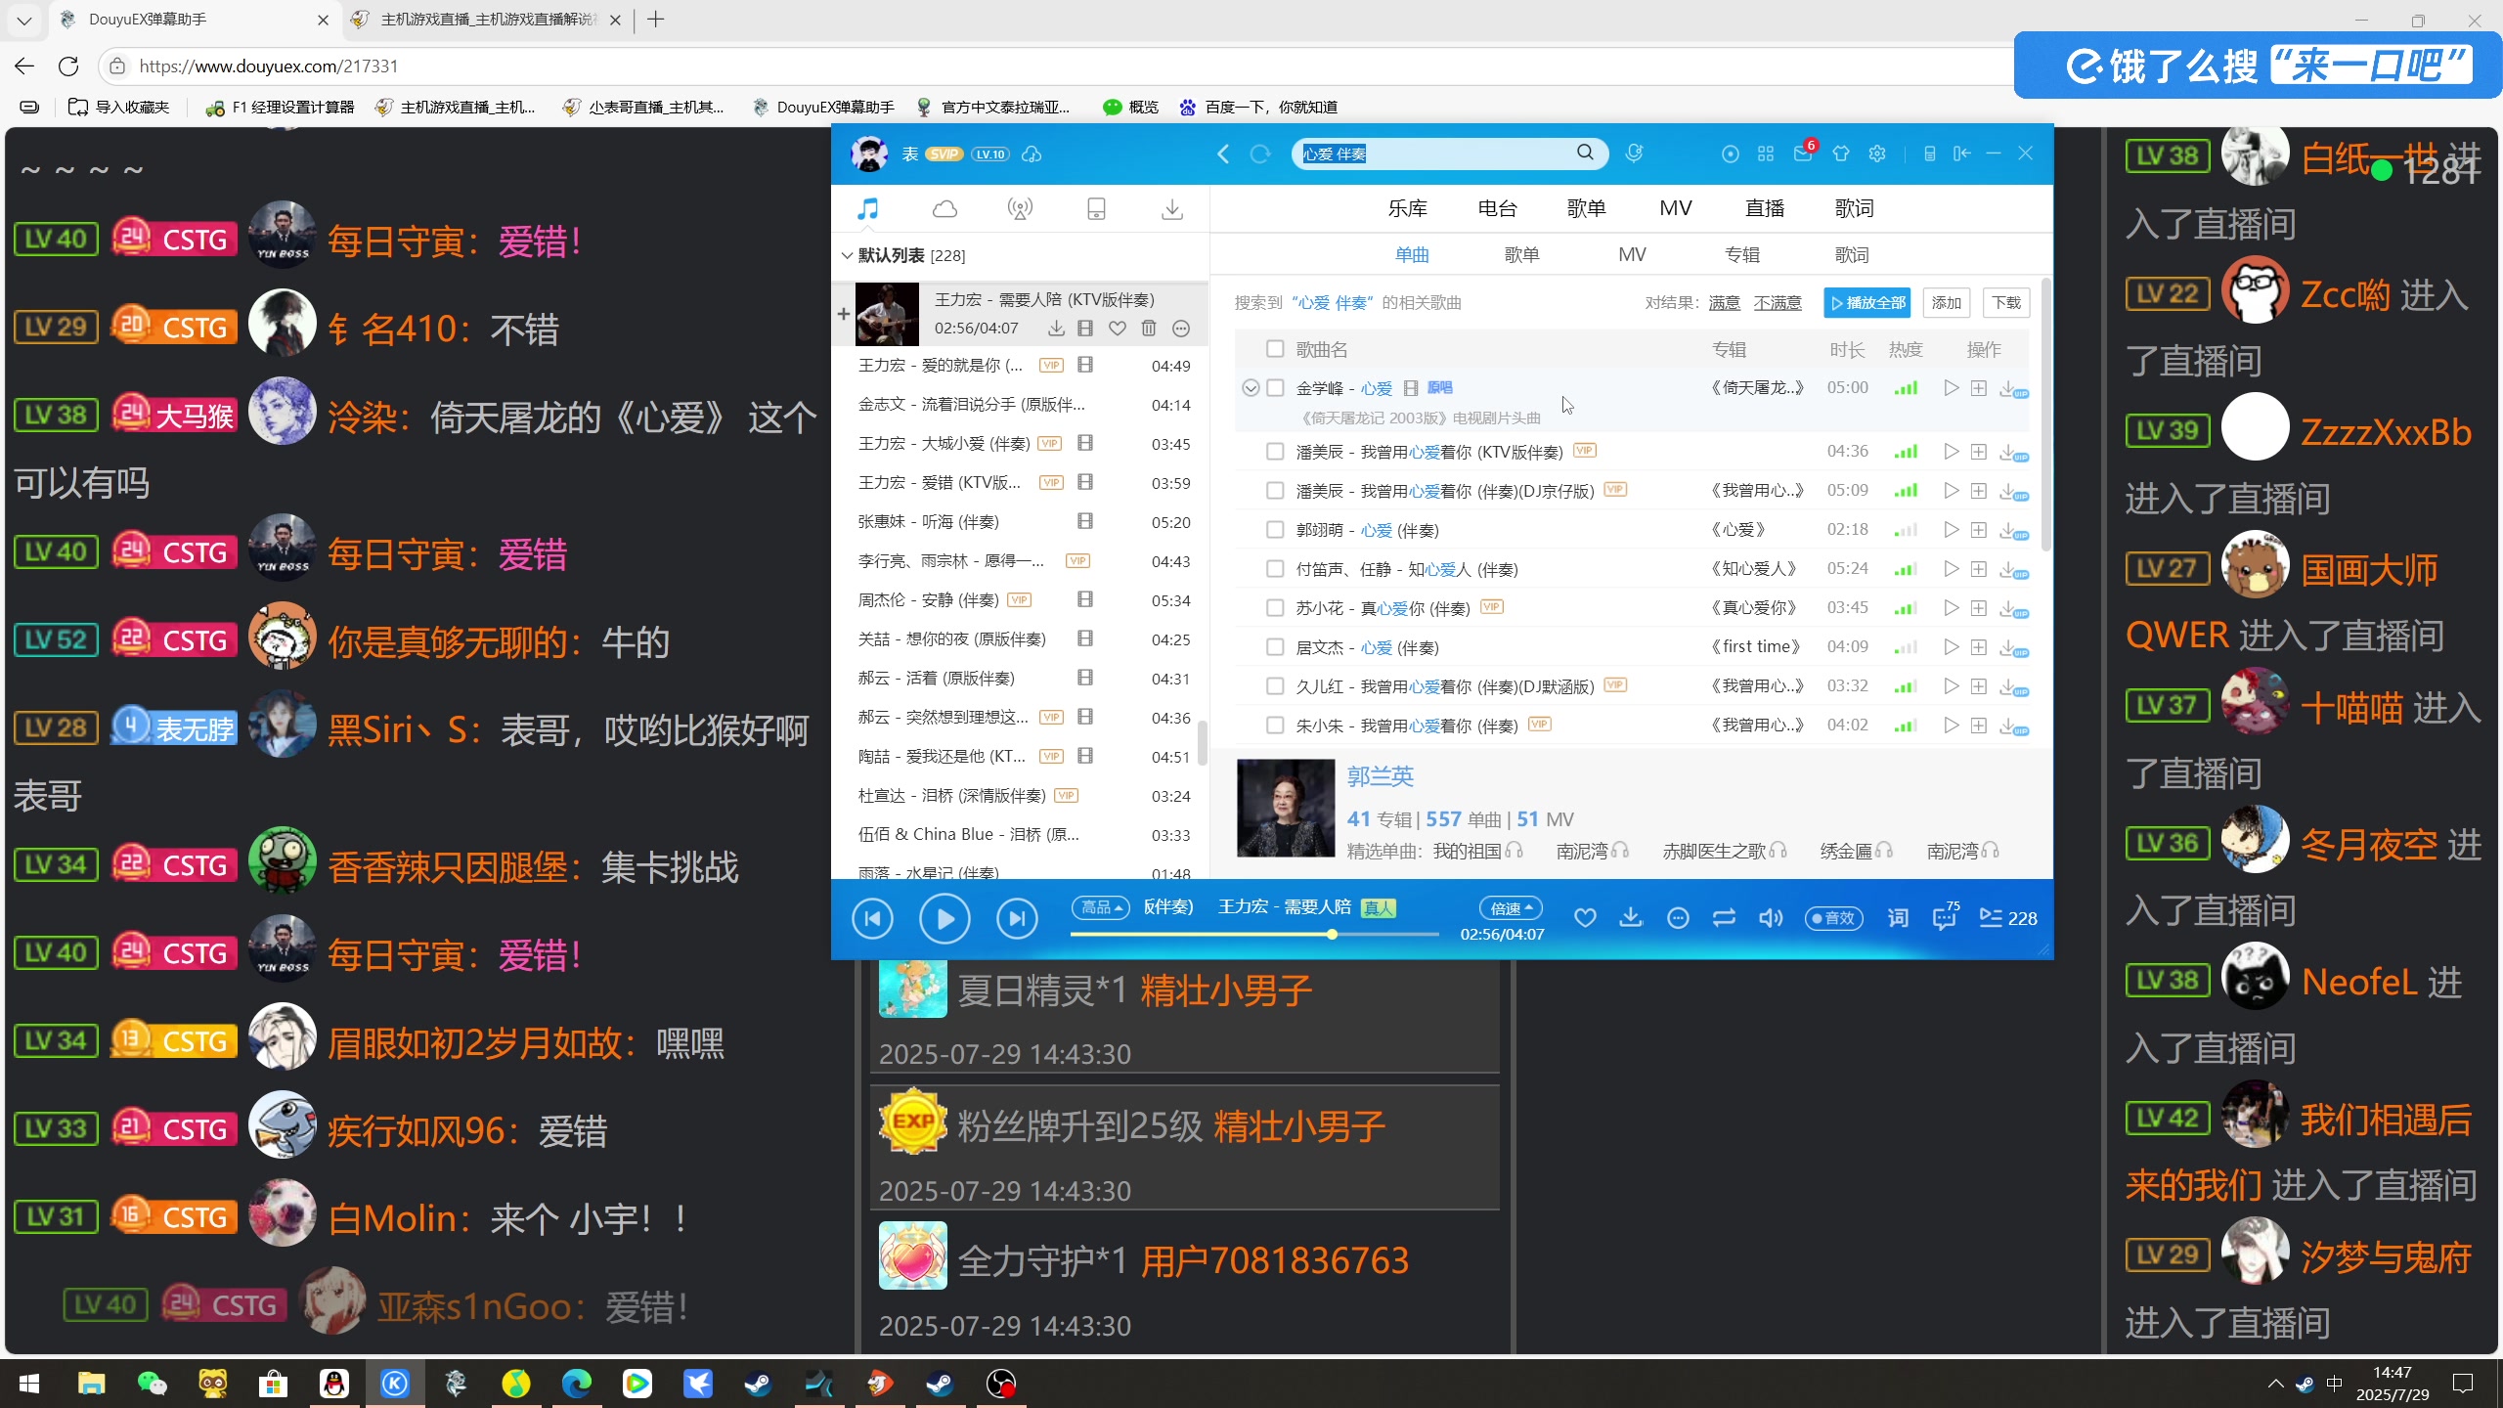
Task: Collapse the 金学峰 - 心爱 result details arrow
Action: (1251, 388)
